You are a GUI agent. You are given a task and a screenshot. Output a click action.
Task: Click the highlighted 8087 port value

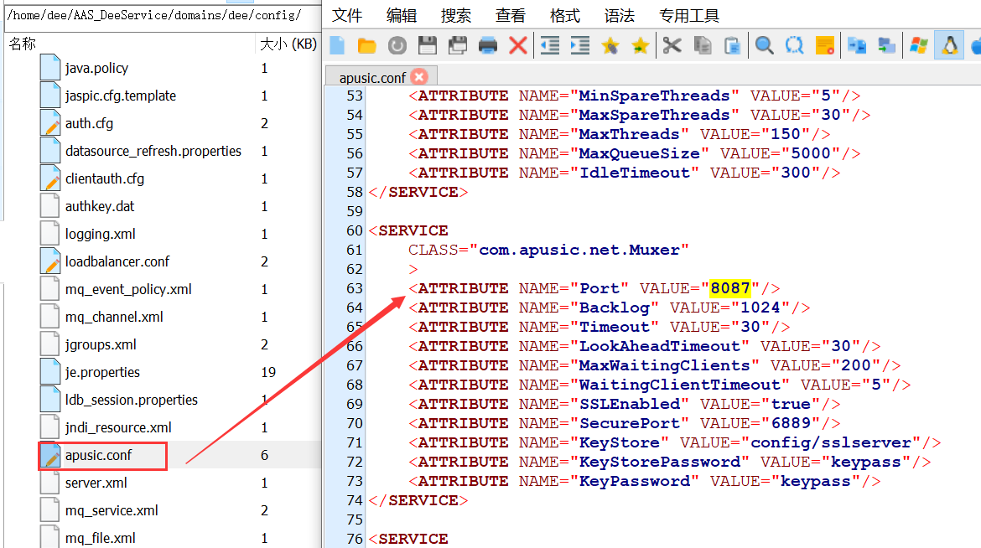[x=729, y=288]
